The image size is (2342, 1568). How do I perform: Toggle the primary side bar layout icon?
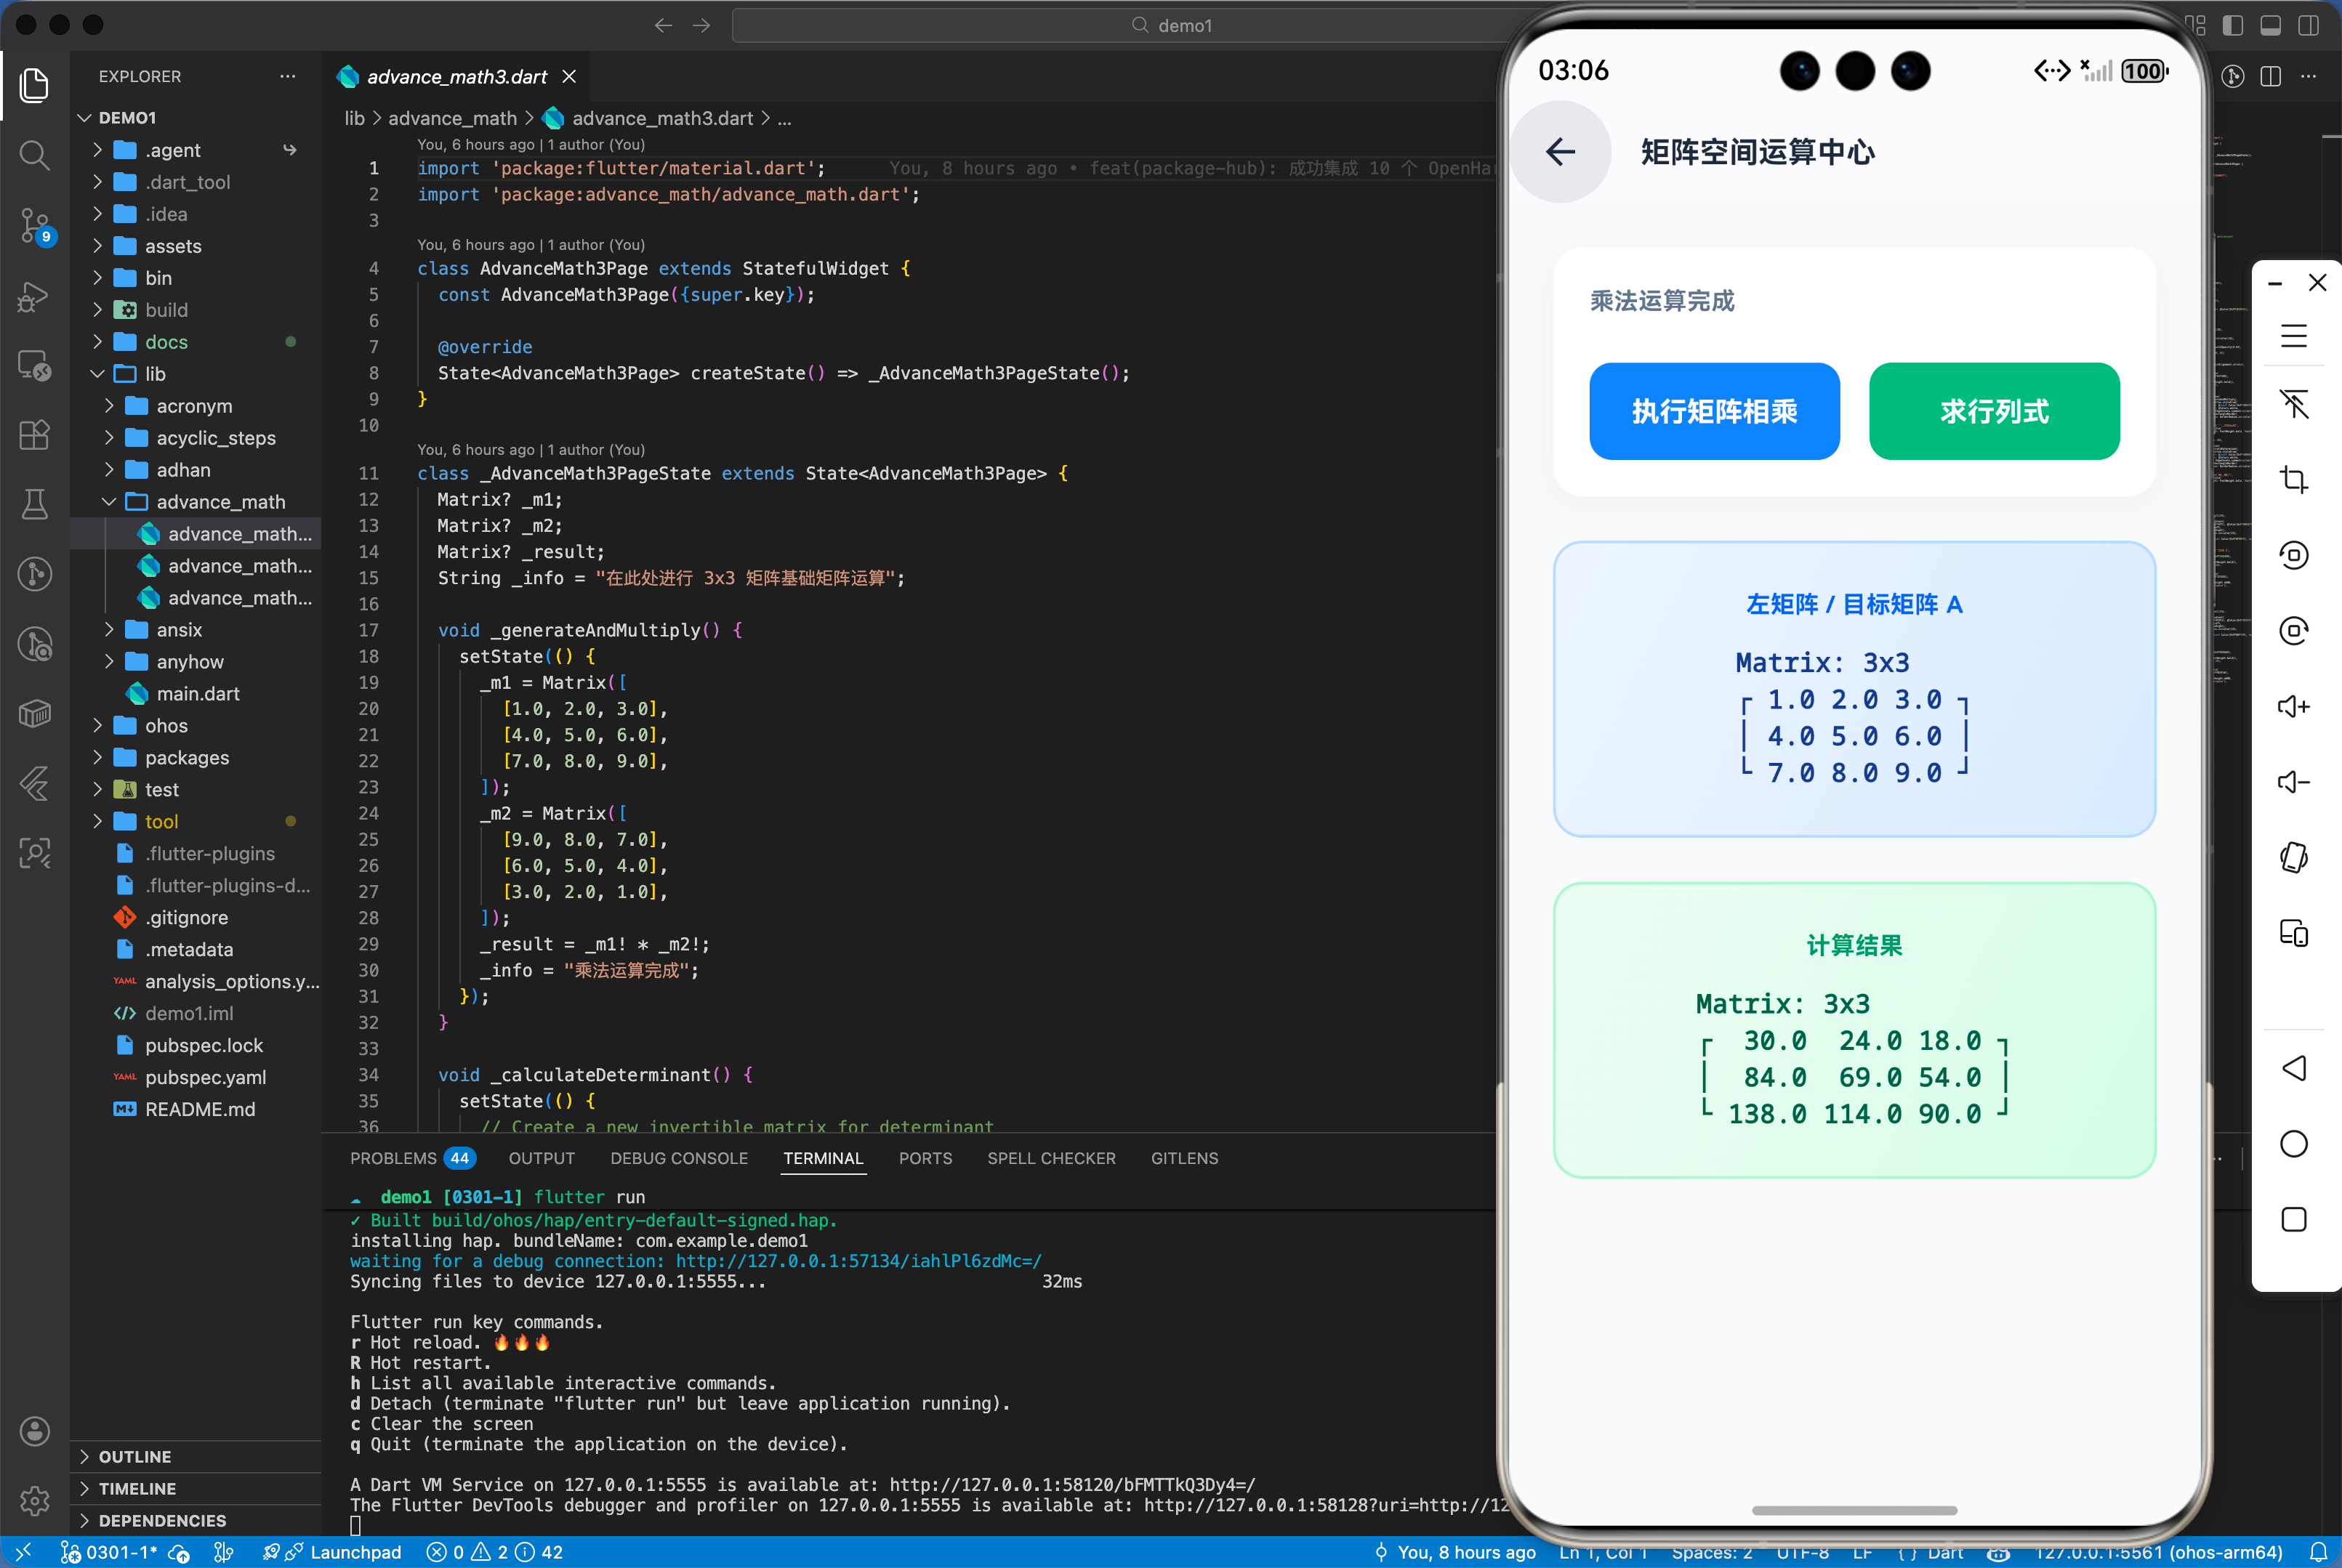[x=2232, y=25]
